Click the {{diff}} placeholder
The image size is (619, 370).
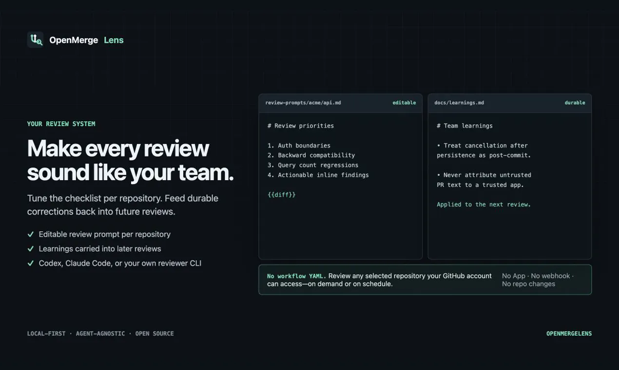281,195
